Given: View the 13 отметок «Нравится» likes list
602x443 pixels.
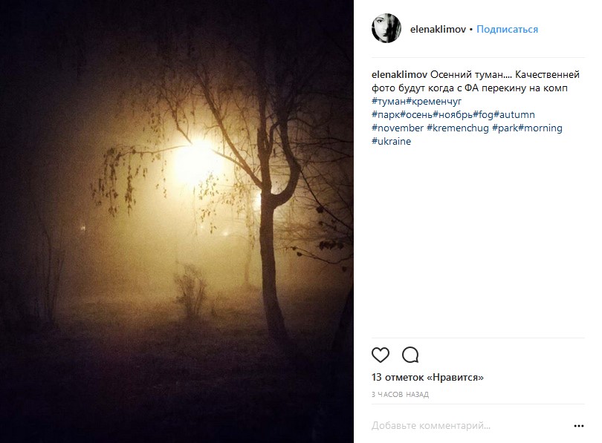Looking at the screenshot, I should (x=427, y=378).
